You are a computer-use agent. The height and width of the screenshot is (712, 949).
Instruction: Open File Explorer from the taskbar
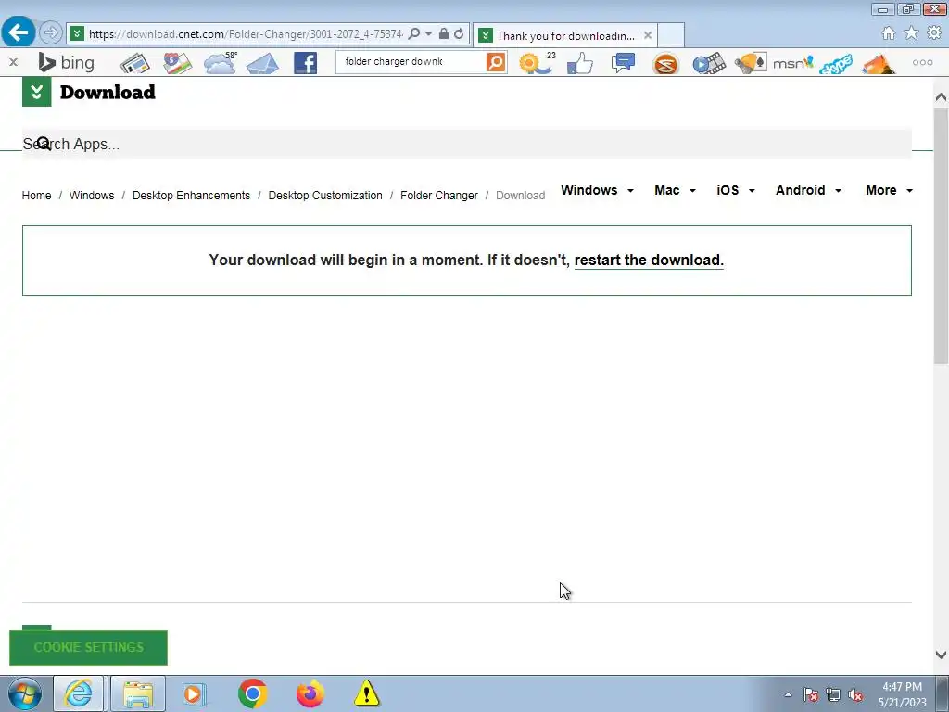coord(138,693)
